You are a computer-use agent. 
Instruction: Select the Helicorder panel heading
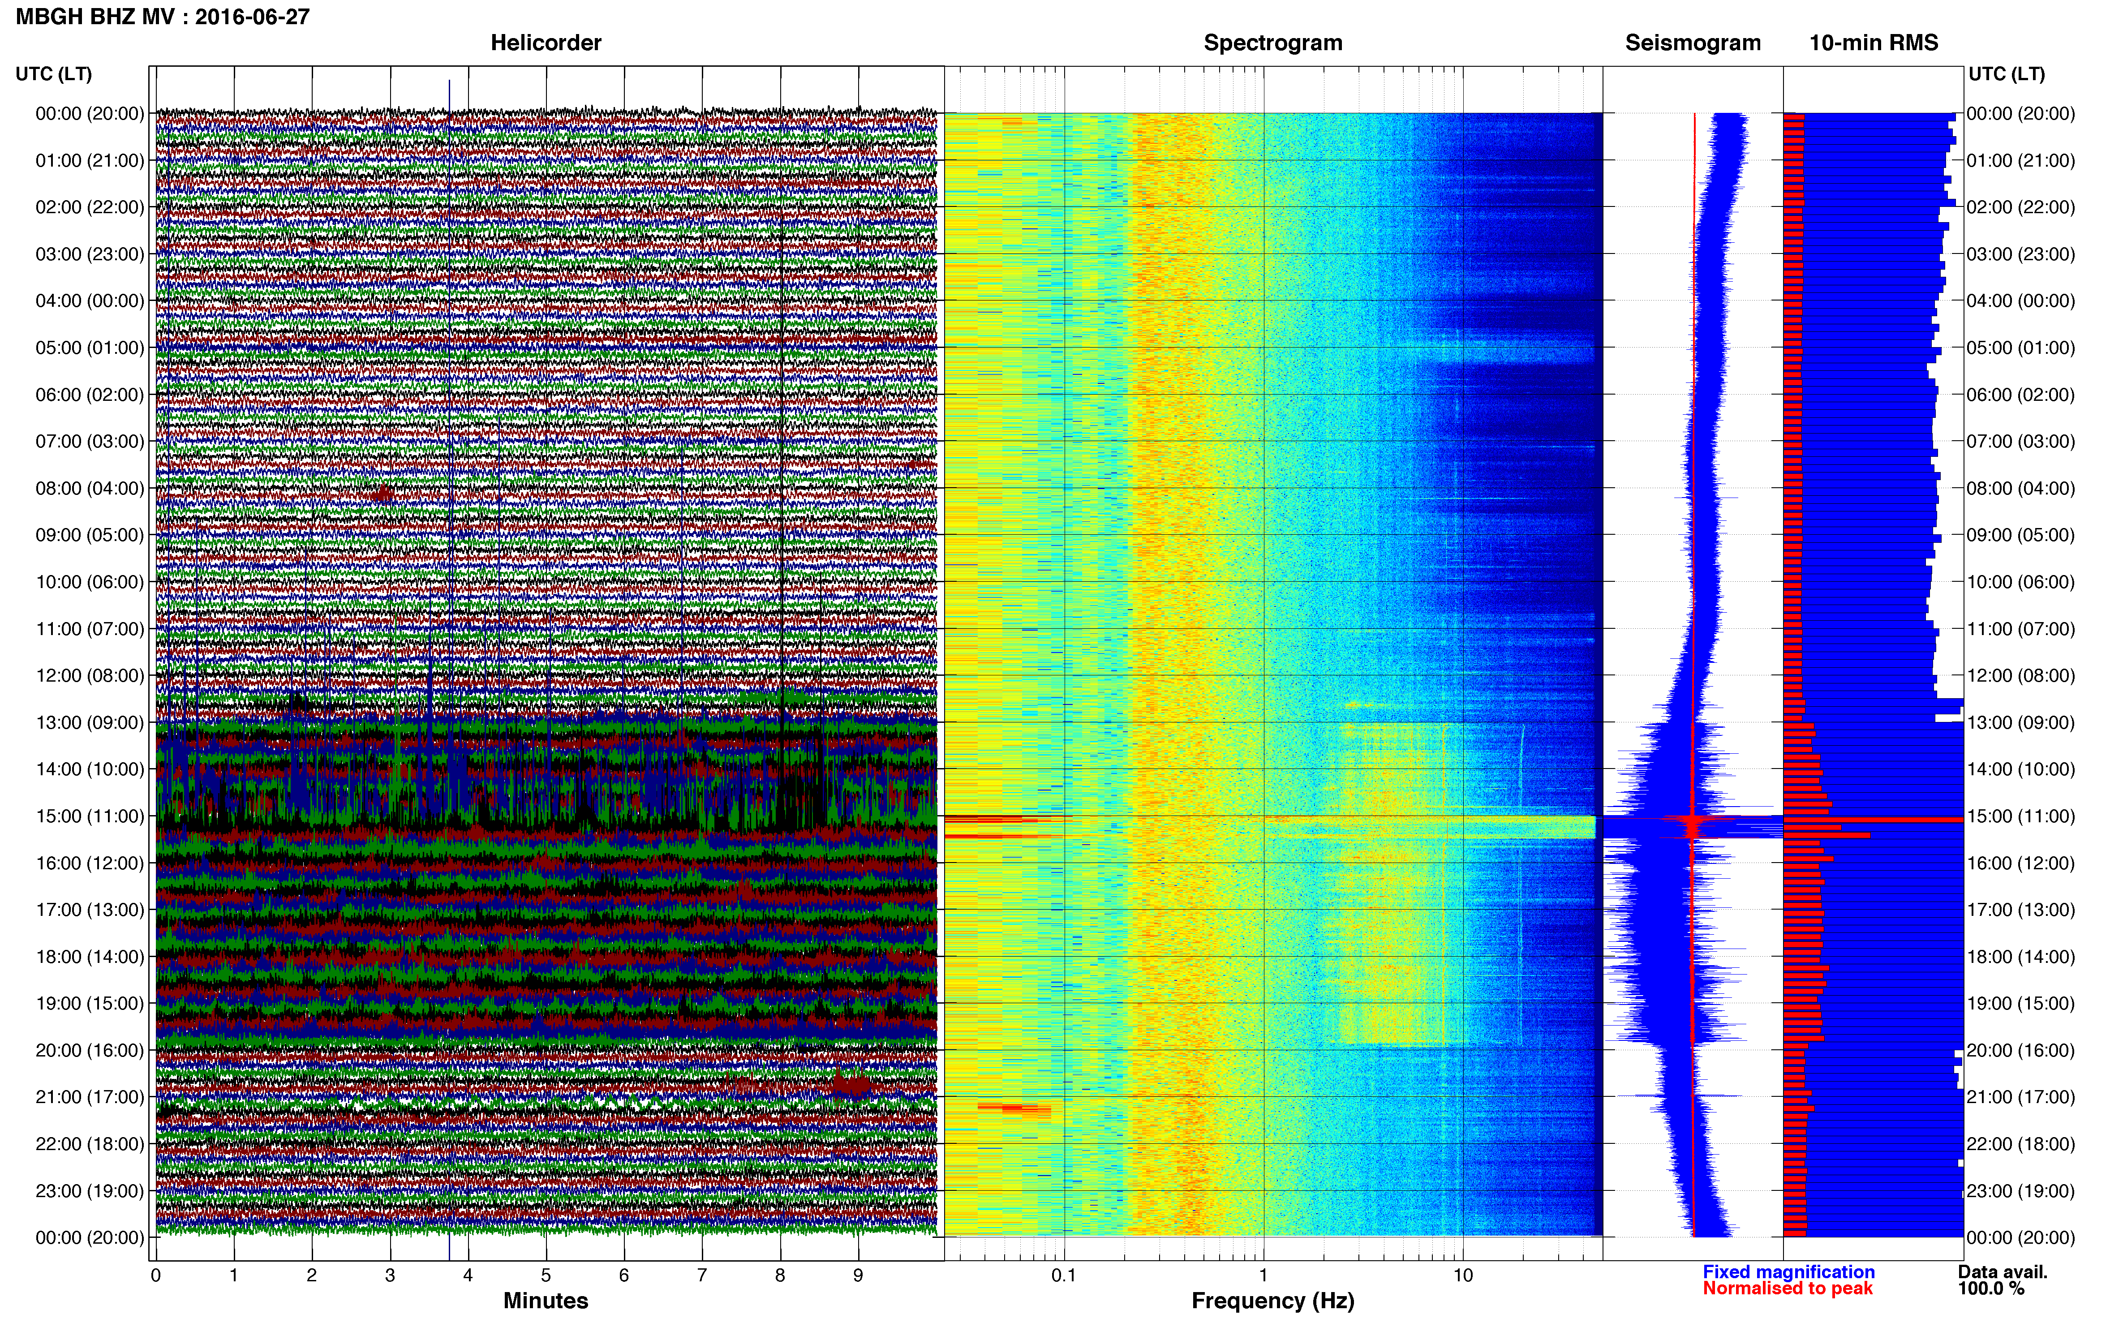coord(546,43)
